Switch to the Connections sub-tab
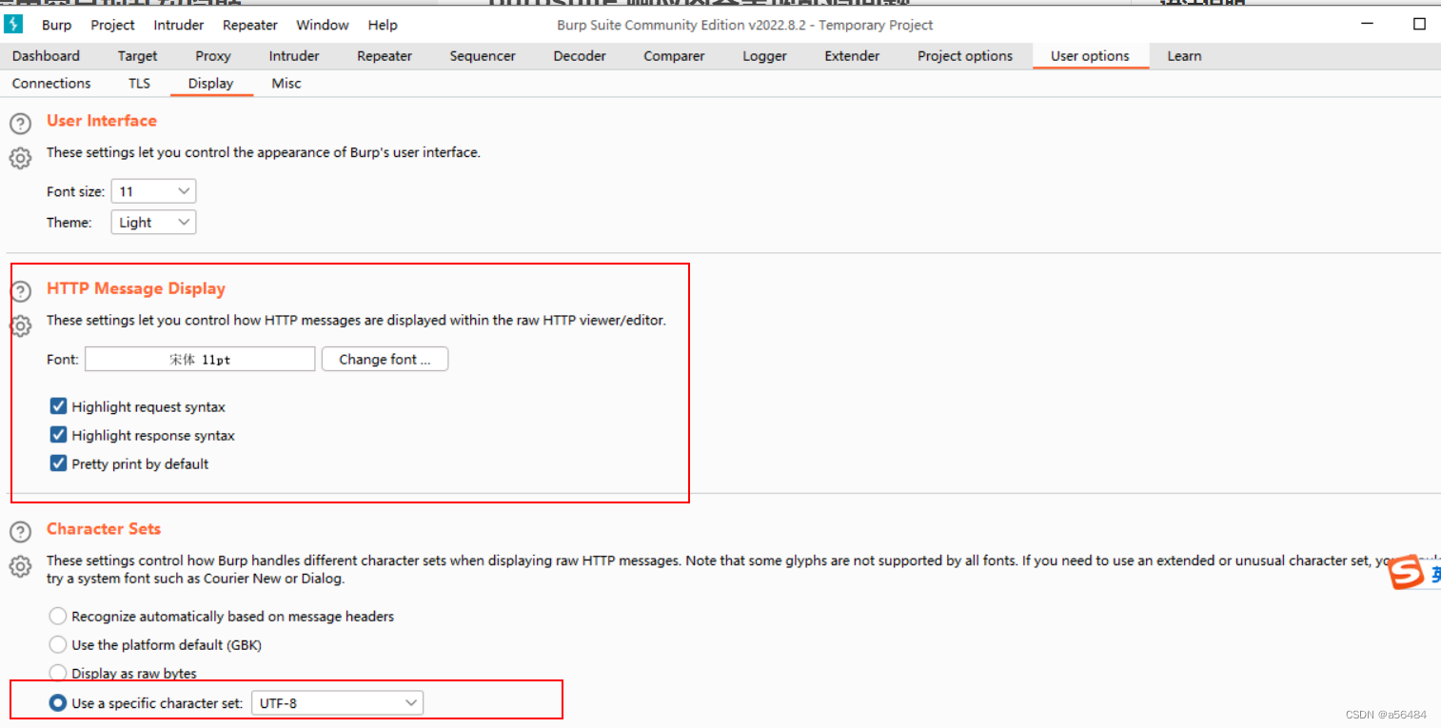 pyautogui.click(x=51, y=84)
